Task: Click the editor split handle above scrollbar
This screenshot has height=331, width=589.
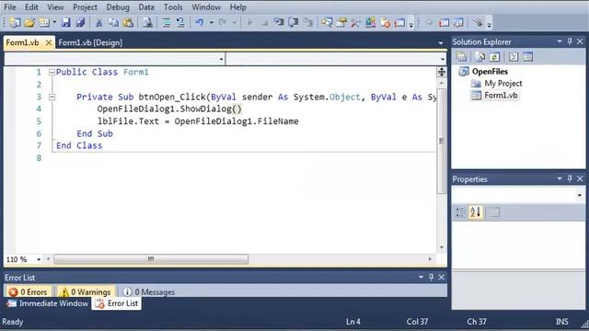Action: [442, 72]
